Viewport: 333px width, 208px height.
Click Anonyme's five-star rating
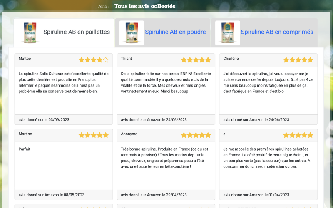tap(196, 135)
